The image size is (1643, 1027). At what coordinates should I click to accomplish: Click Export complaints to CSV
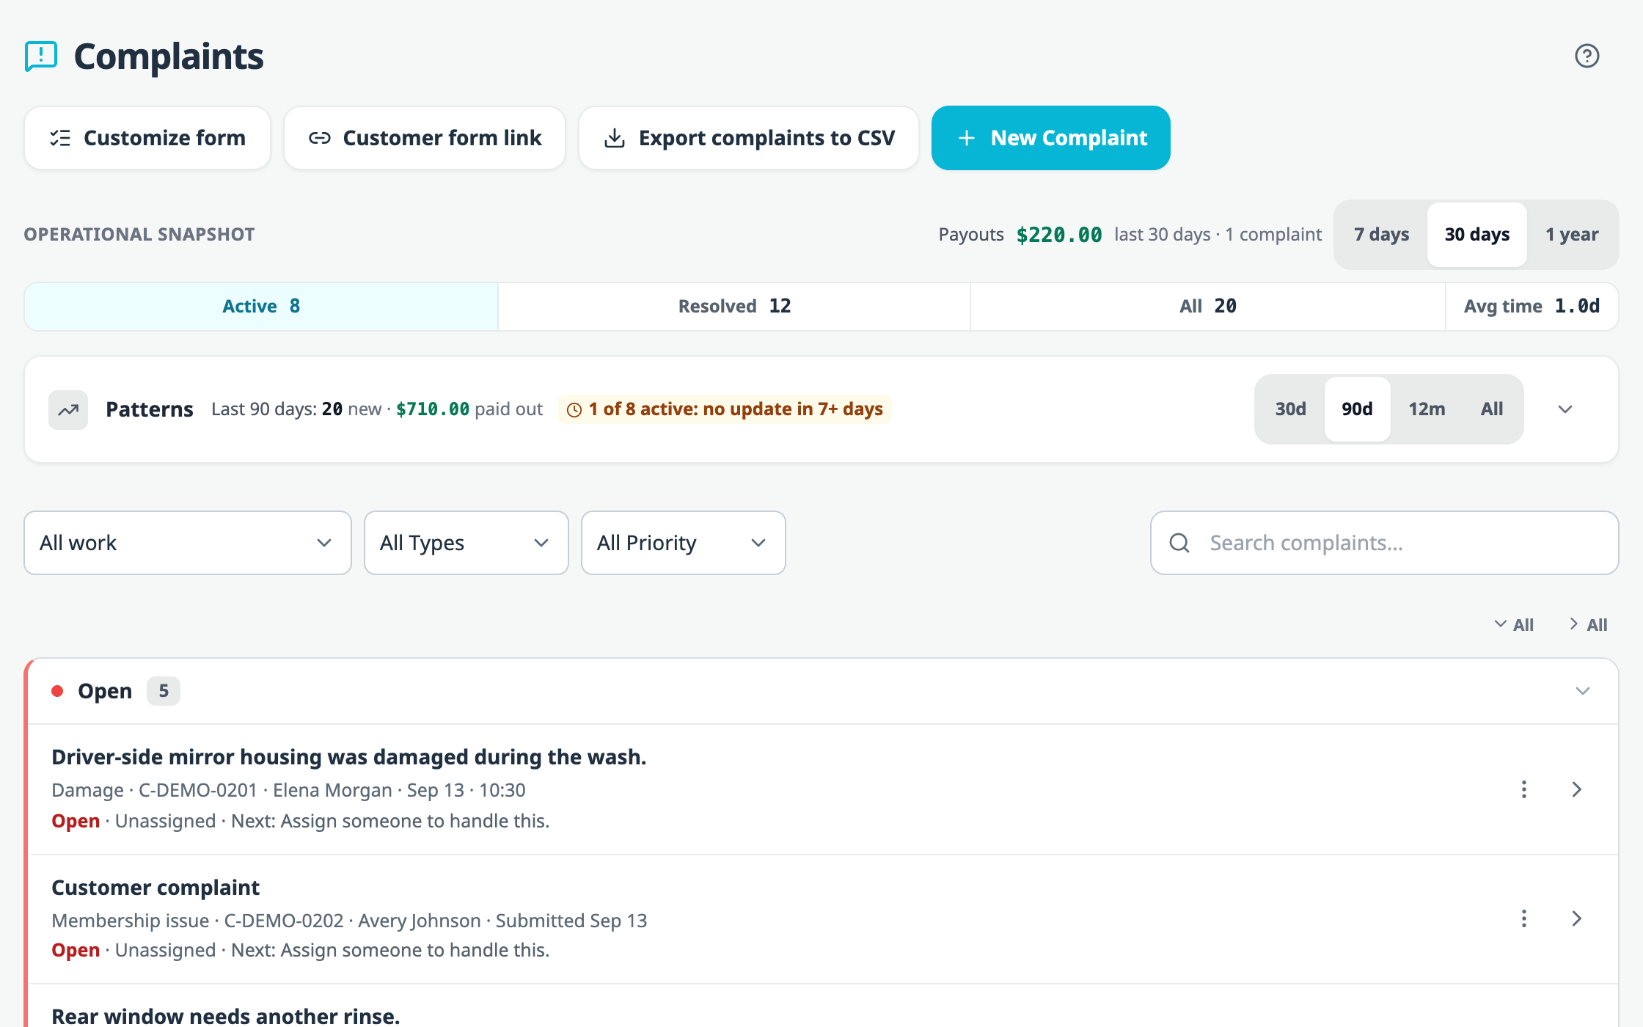pos(748,138)
